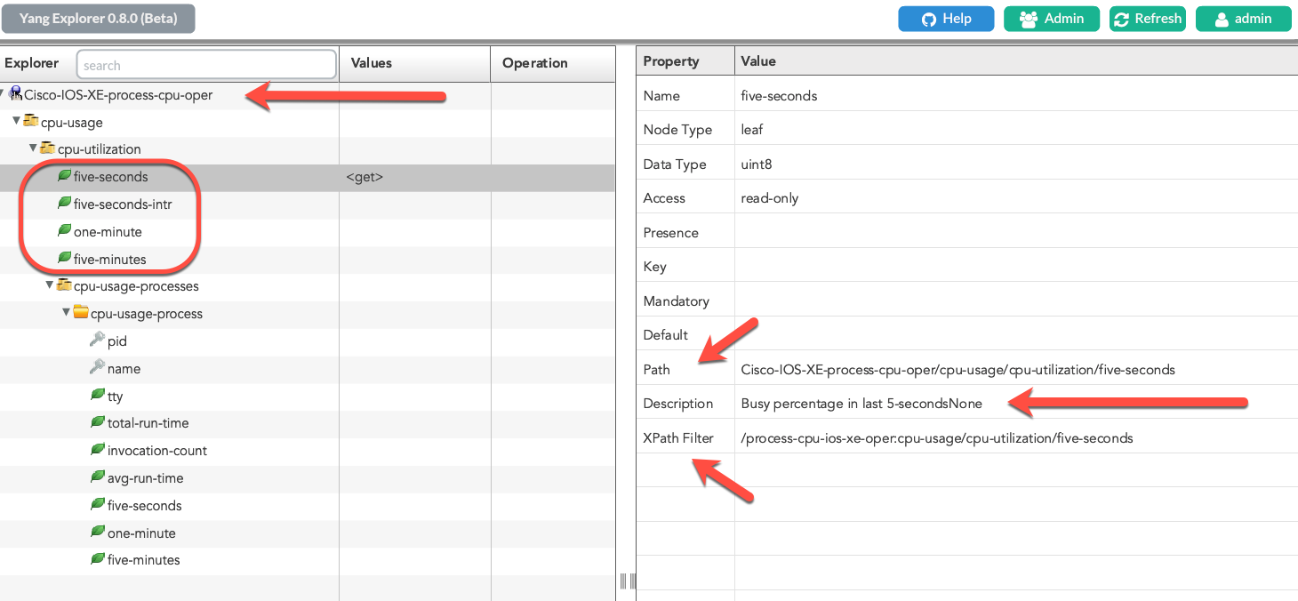Click the cpu-usage container folder icon
The height and width of the screenshot is (601, 1298).
[x=31, y=121]
